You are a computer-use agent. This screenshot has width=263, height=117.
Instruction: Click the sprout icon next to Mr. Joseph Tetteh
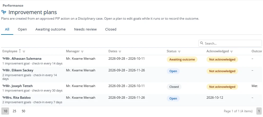point(4,86)
